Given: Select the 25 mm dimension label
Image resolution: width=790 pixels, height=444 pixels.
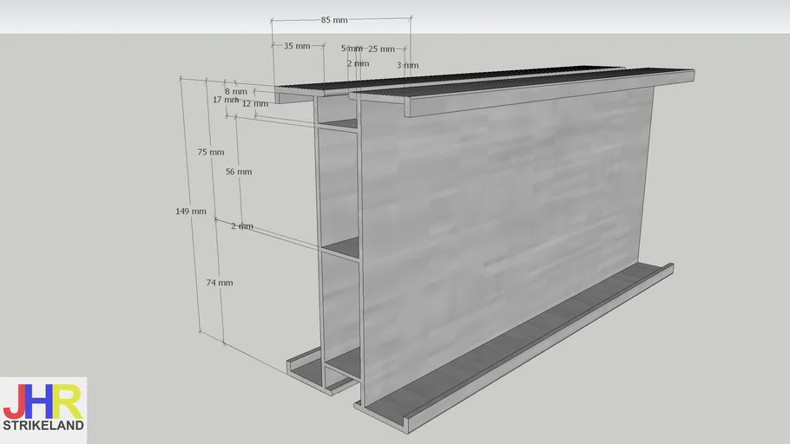Looking at the screenshot, I should [x=381, y=49].
